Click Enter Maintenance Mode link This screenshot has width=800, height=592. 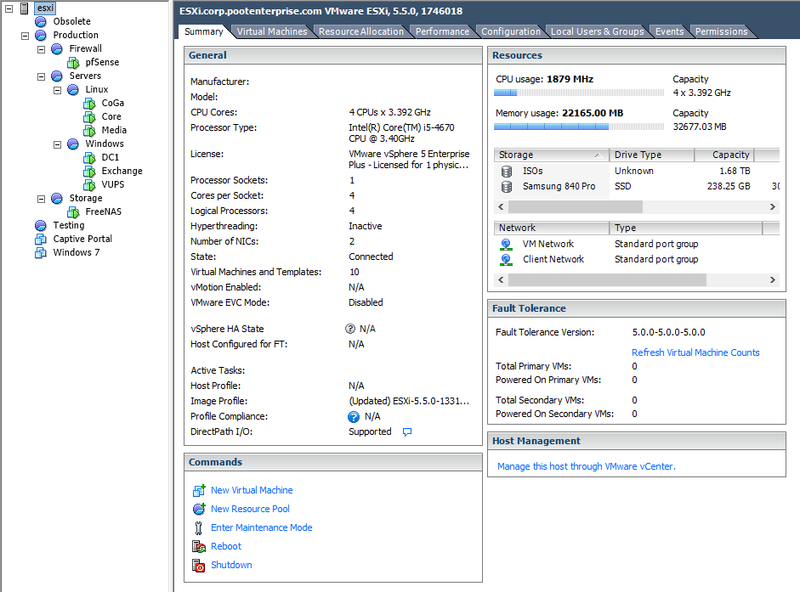[262, 527]
